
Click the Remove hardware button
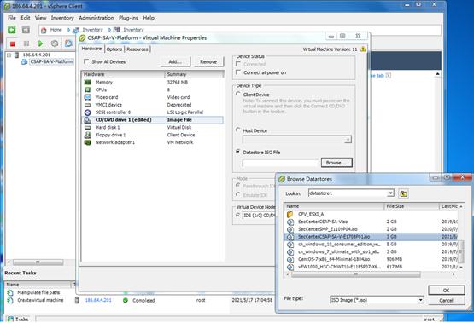[208, 62]
